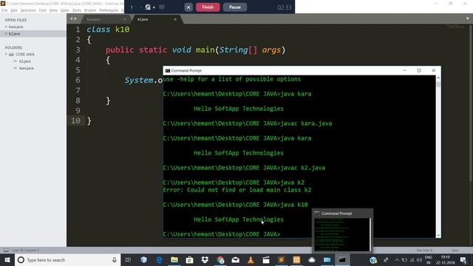Screen dimensions: 473x266
Task: Click the taskbar search box
Action: pos(67,259)
